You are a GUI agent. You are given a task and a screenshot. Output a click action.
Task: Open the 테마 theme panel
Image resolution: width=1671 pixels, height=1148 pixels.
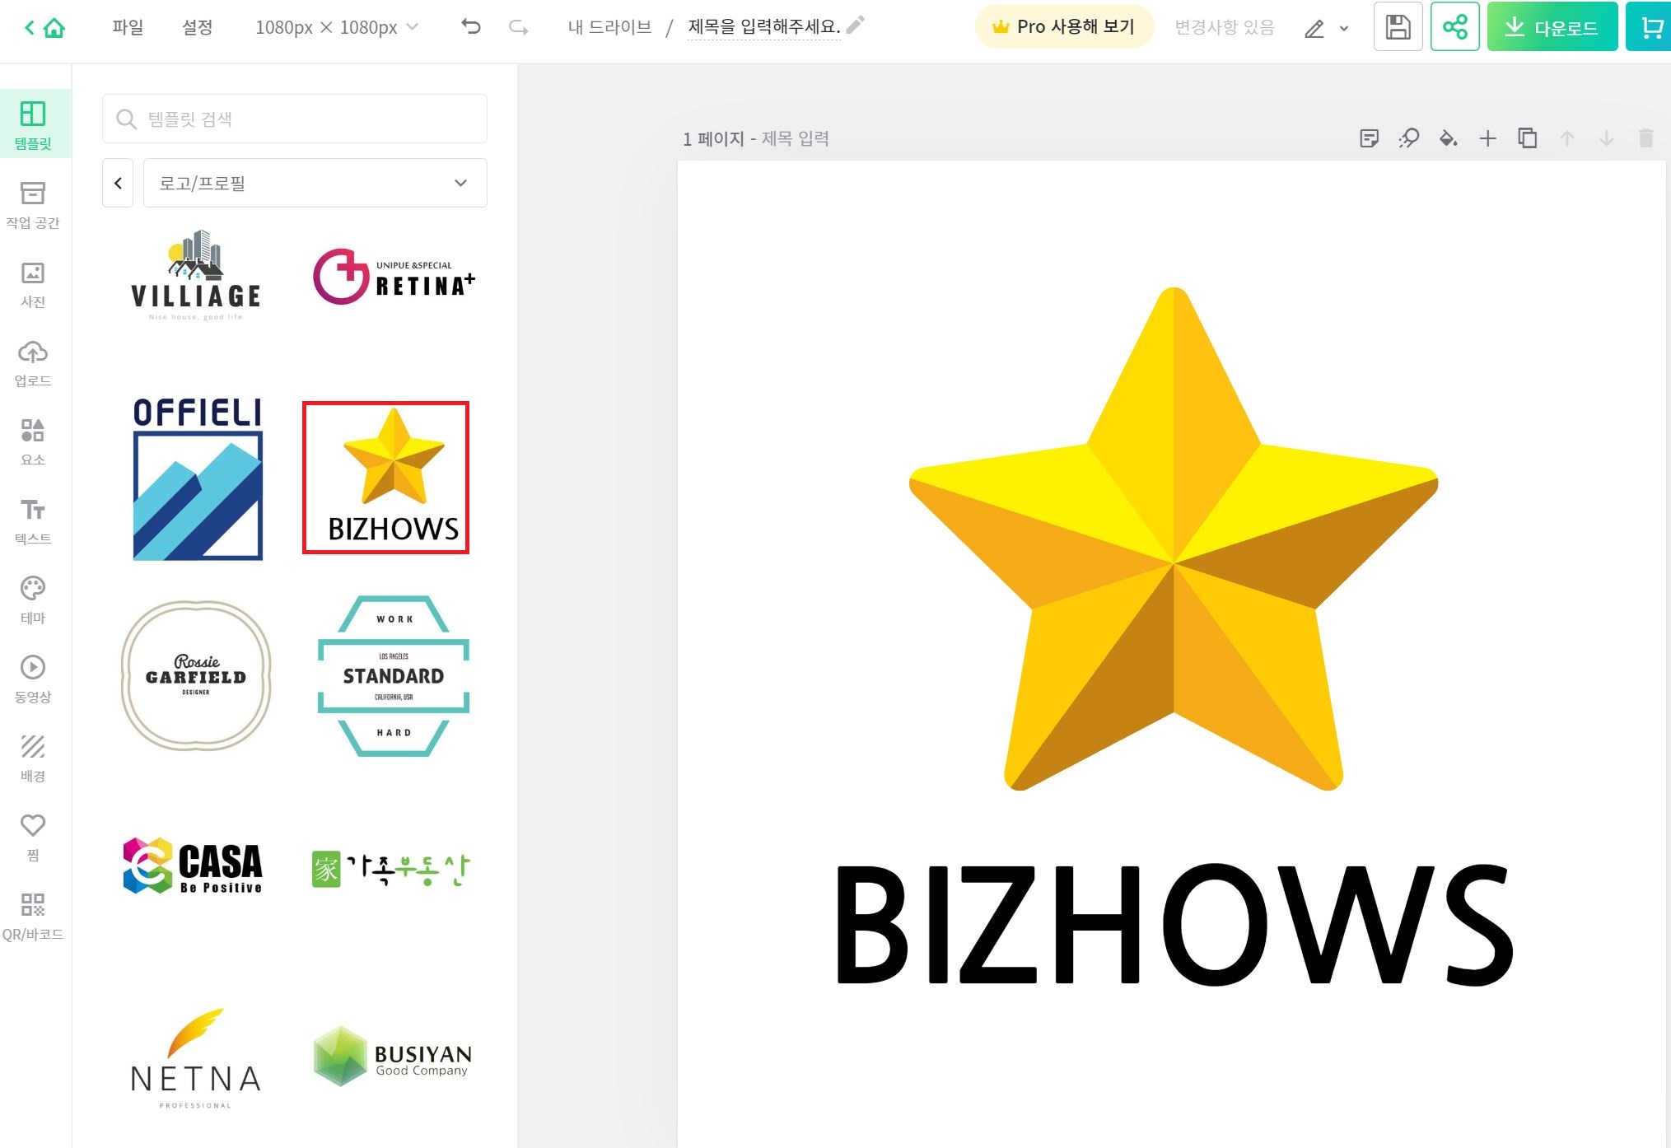click(x=33, y=600)
